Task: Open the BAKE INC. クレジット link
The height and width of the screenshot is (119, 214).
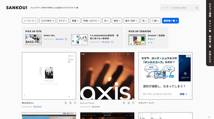Action: (59, 39)
